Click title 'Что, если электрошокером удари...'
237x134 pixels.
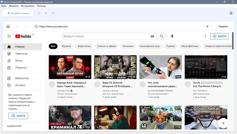coord(162,84)
